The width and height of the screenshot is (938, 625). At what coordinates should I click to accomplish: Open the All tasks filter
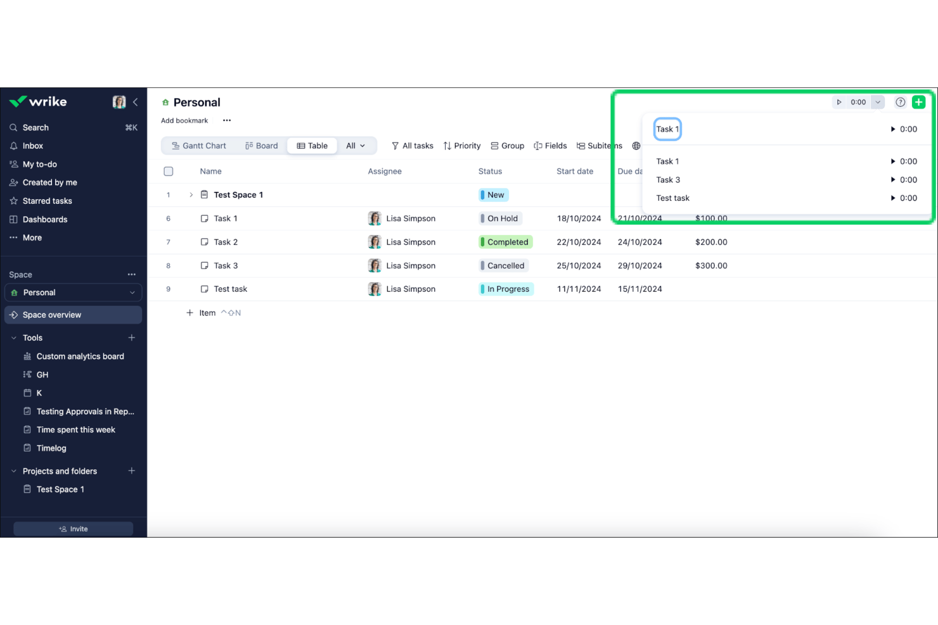[413, 146]
